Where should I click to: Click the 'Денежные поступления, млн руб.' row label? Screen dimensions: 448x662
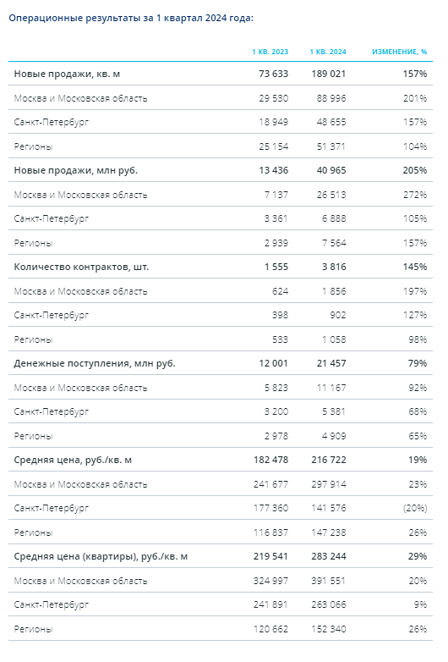pos(95,363)
